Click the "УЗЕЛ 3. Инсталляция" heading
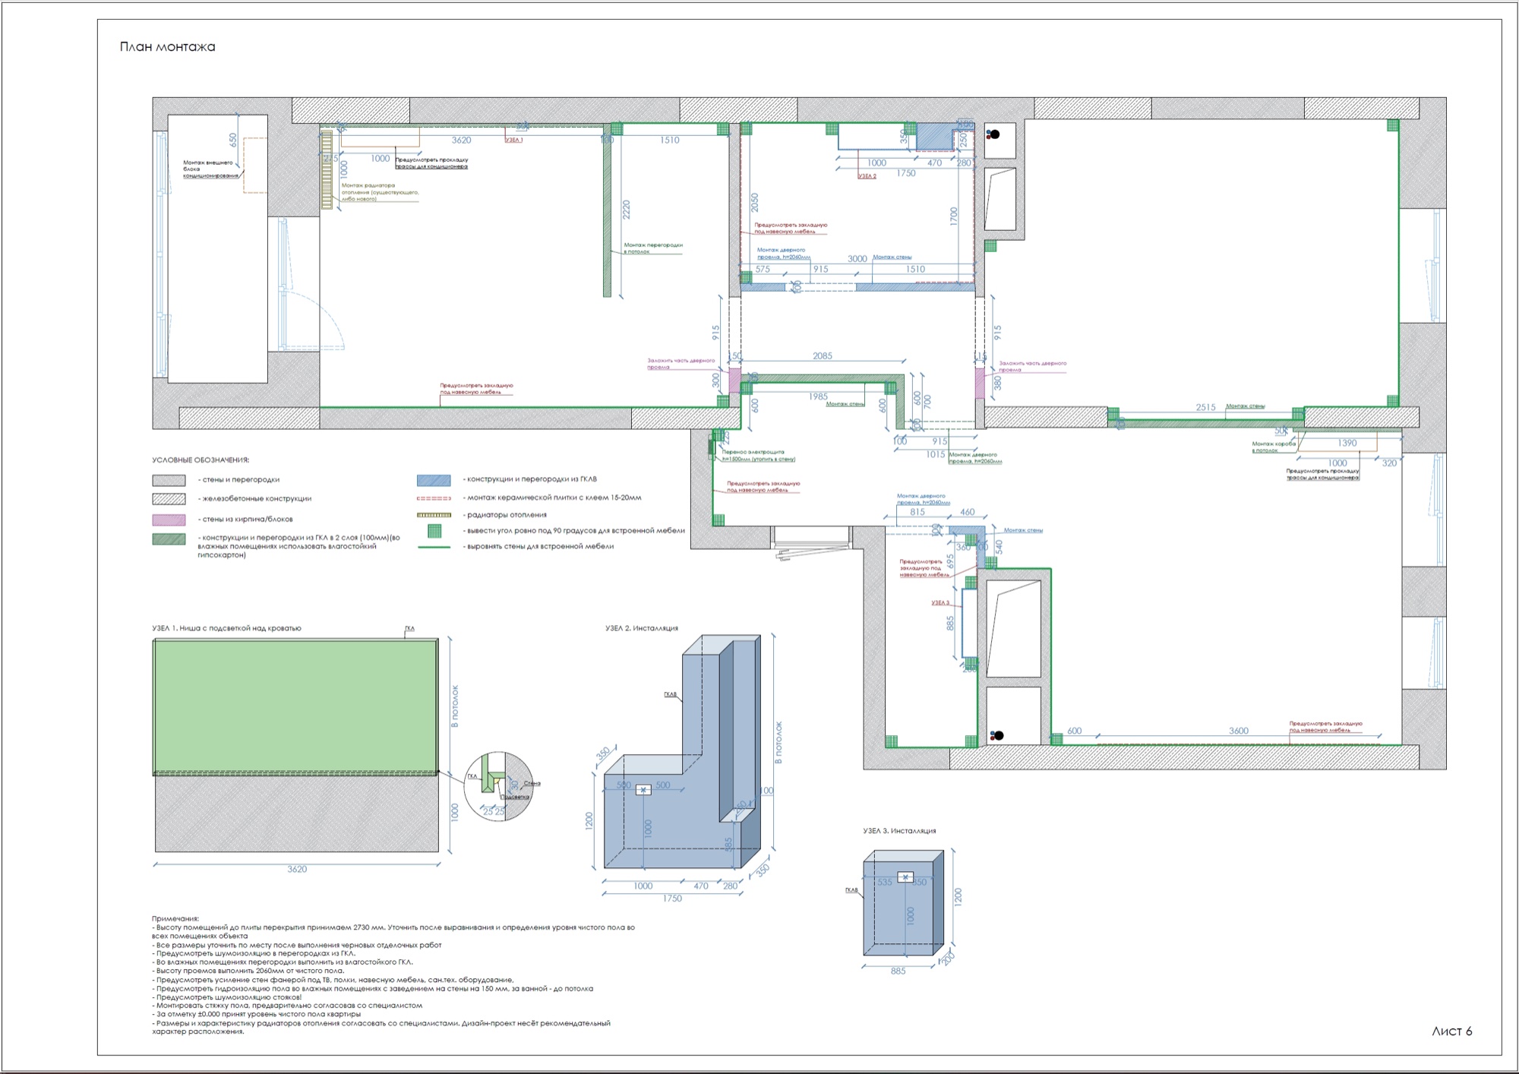 pos(899,831)
